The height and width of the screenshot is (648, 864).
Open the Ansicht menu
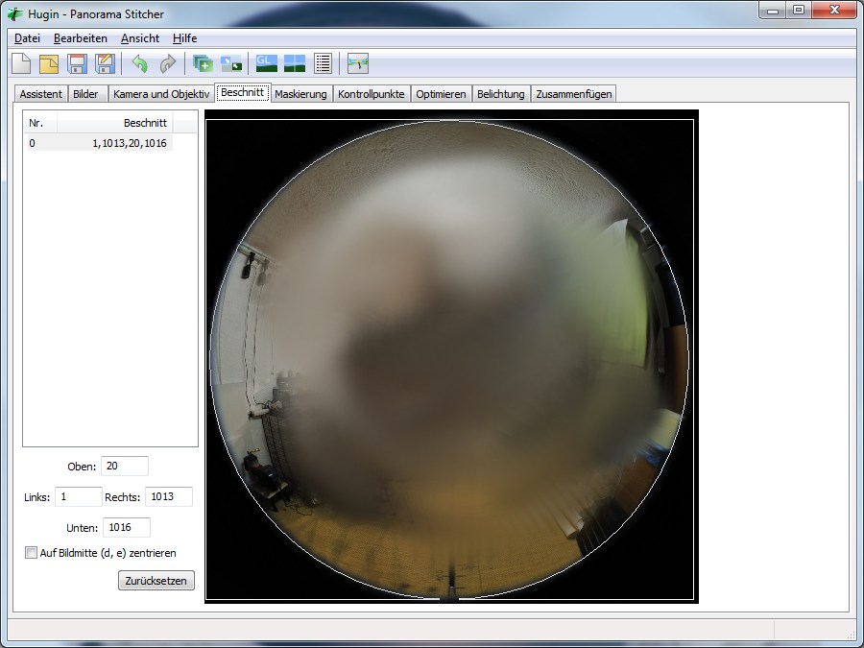pyautogui.click(x=139, y=38)
